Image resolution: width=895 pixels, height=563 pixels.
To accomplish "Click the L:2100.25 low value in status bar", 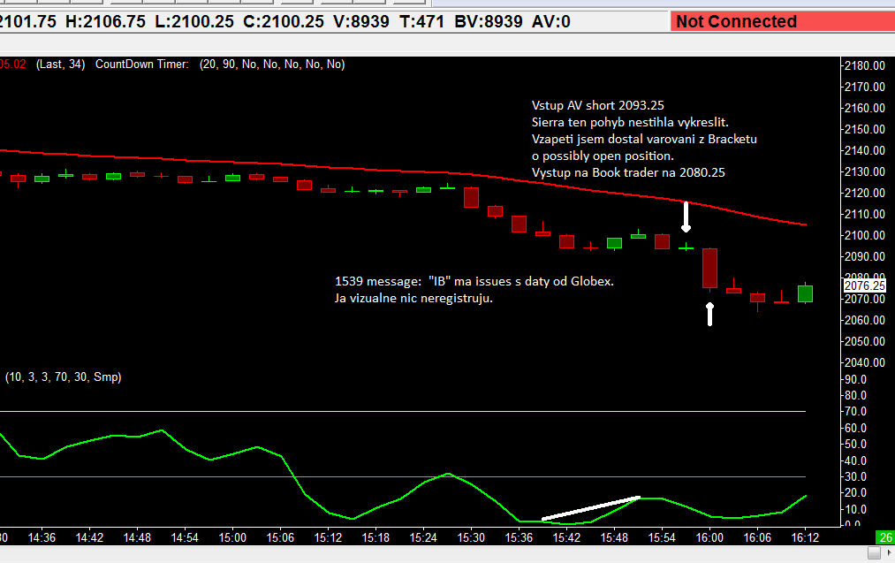I will coord(194,22).
